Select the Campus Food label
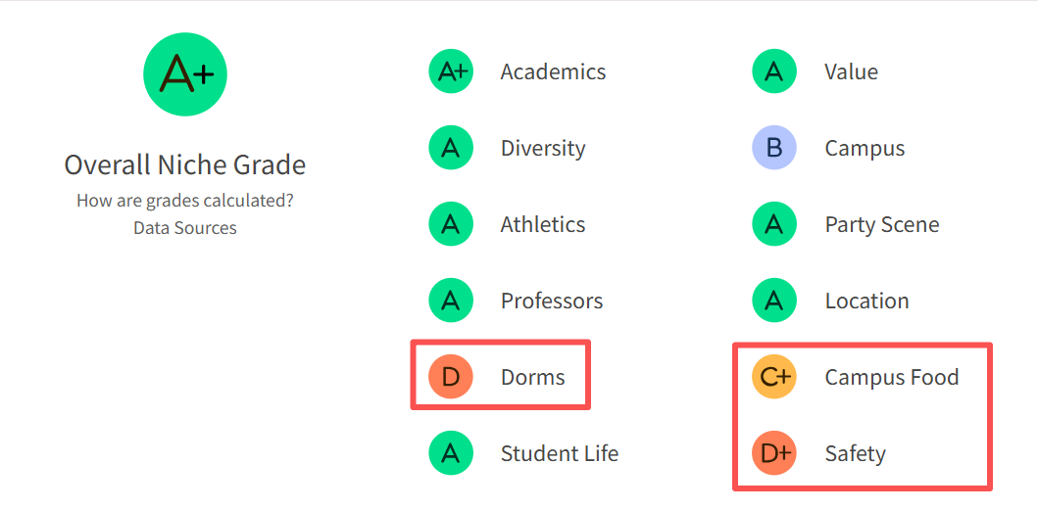This screenshot has height=511, width=1038. pyautogui.click(x=891, y=377)
